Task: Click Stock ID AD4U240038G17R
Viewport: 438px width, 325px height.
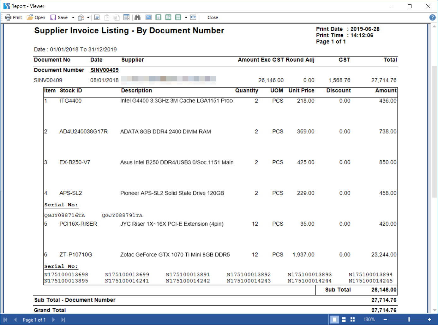Action: pos(84,132)
